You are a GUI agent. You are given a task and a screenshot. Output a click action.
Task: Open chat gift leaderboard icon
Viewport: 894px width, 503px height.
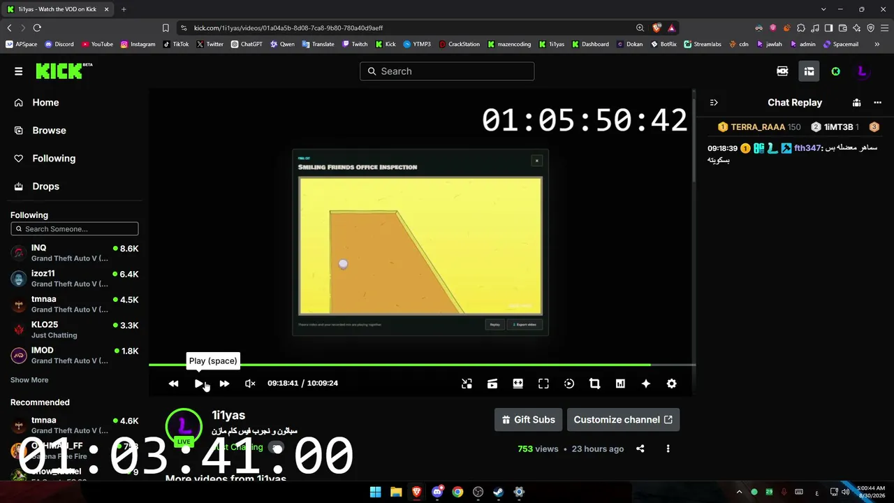(x=856, y=103)
